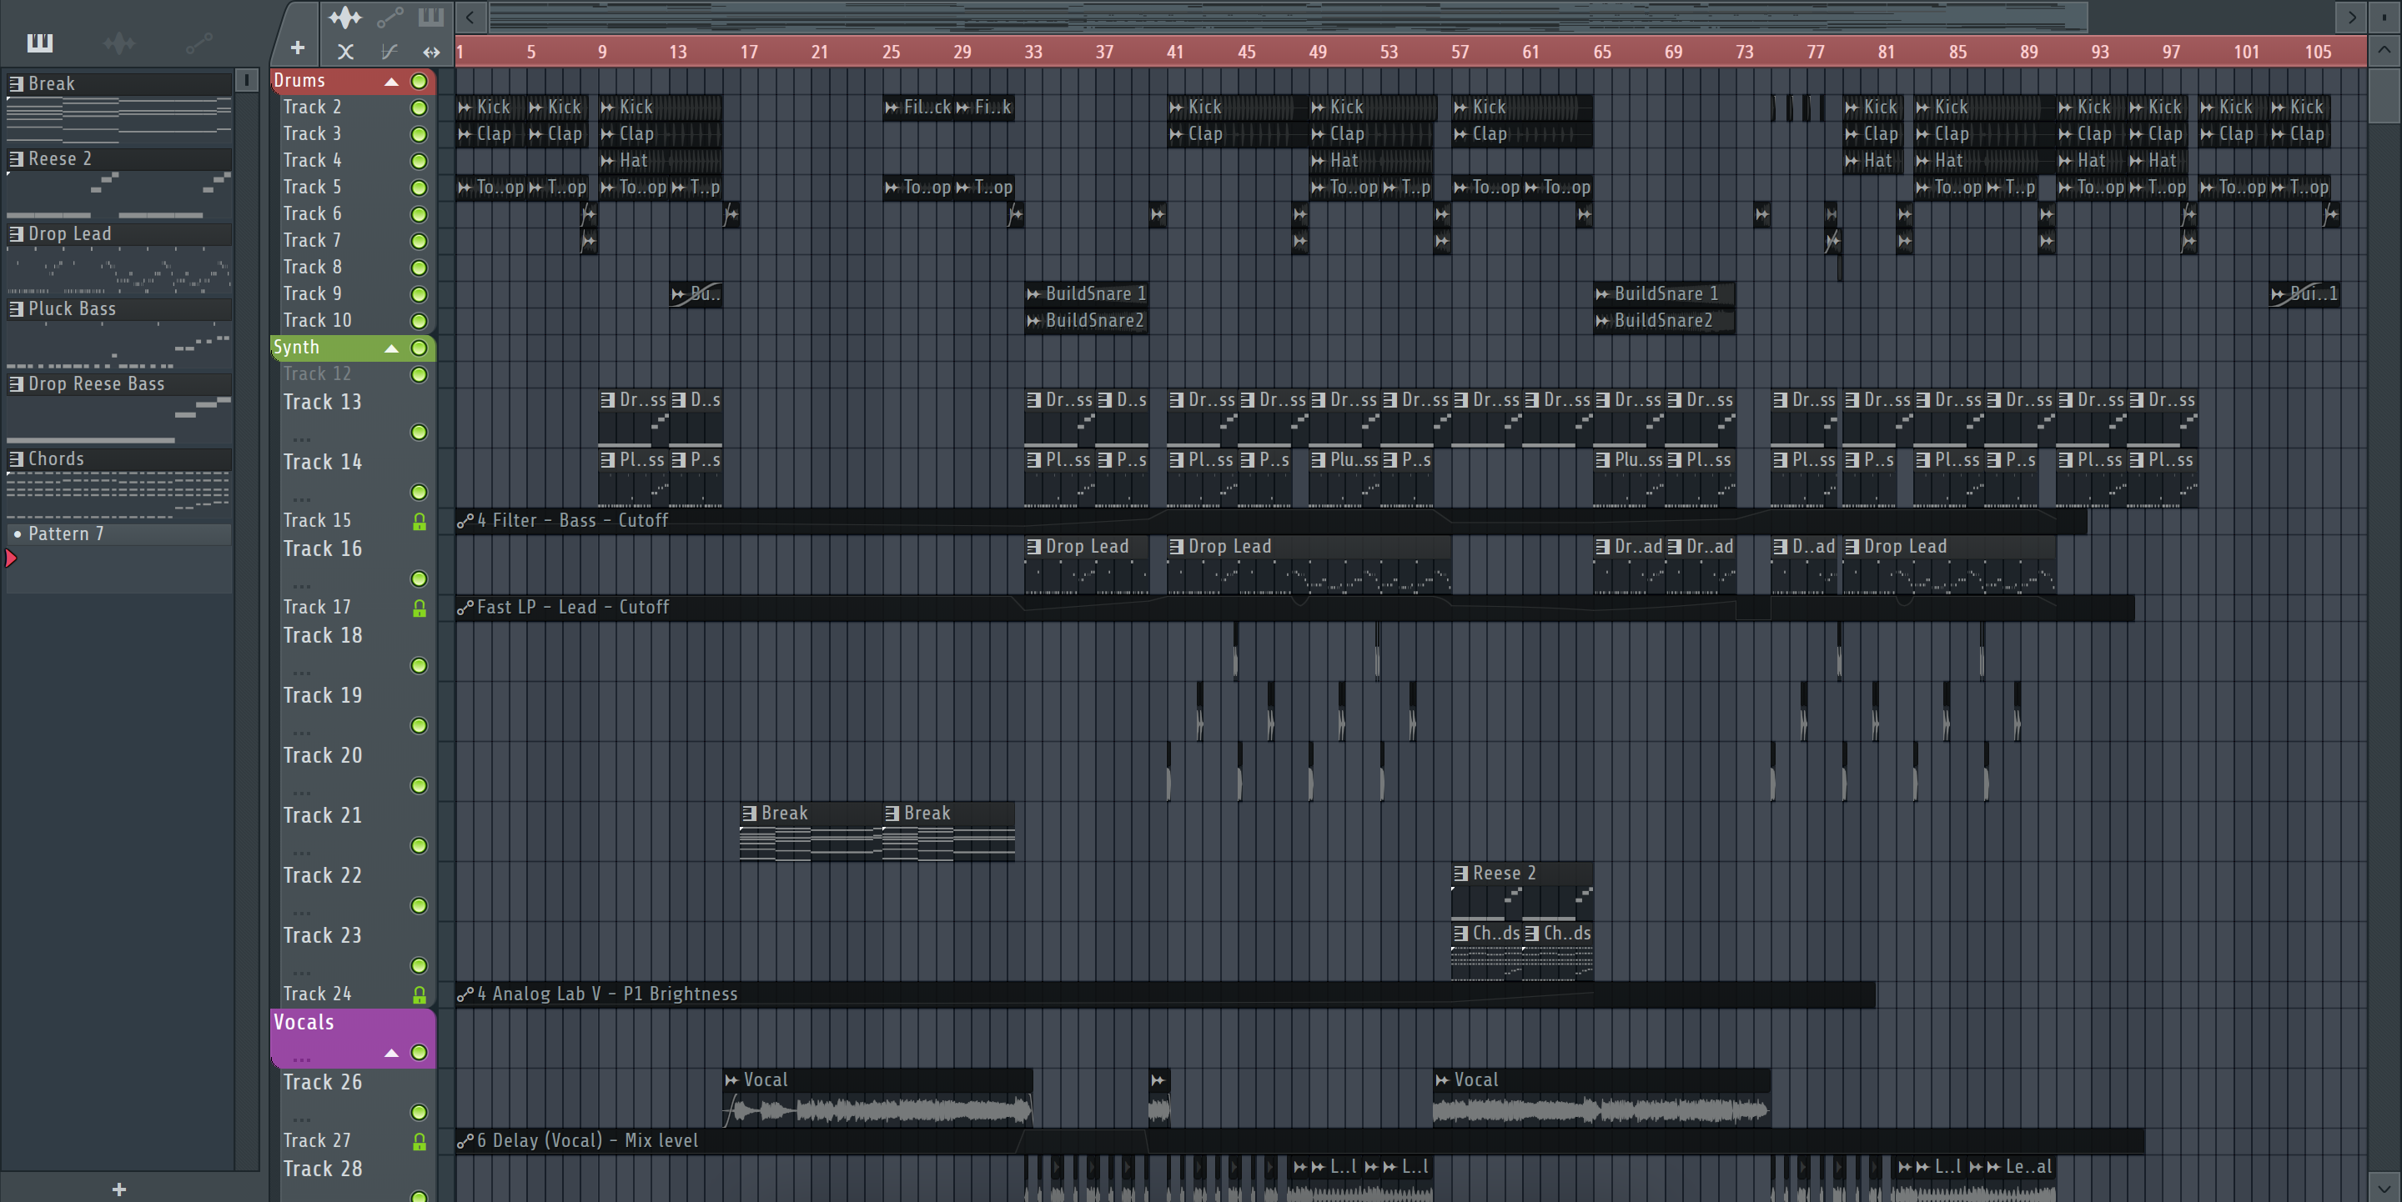Mute the Vocals group track
The image size is (2402, 1202).
tap(420, 1053)
